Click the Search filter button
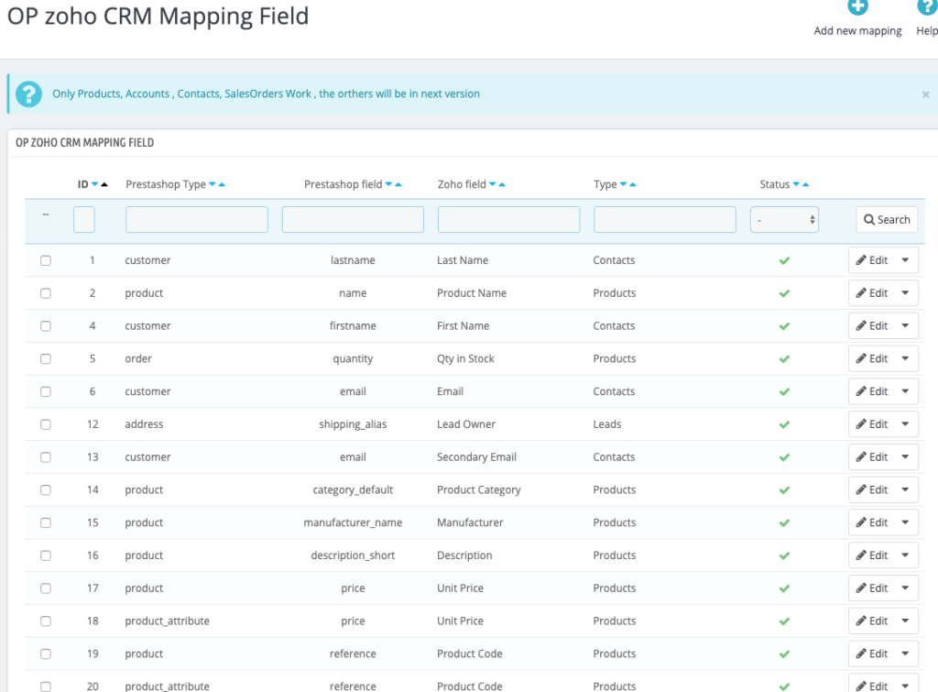 [887, 220]
